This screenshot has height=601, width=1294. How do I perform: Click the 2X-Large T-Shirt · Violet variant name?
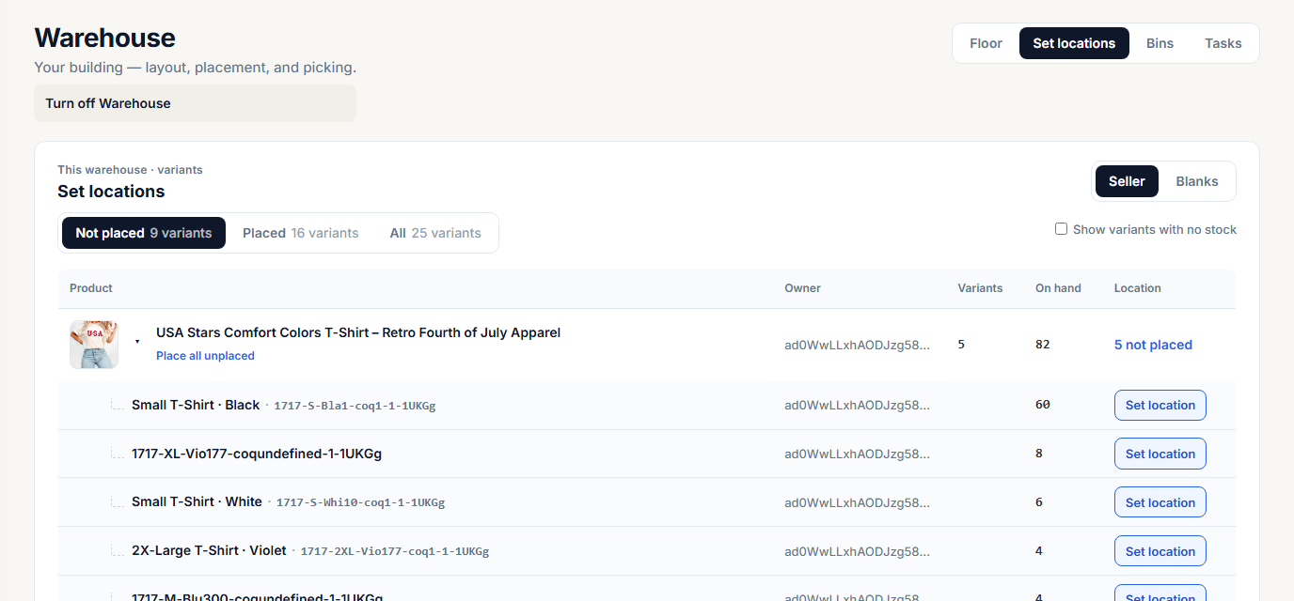[209, 550]
